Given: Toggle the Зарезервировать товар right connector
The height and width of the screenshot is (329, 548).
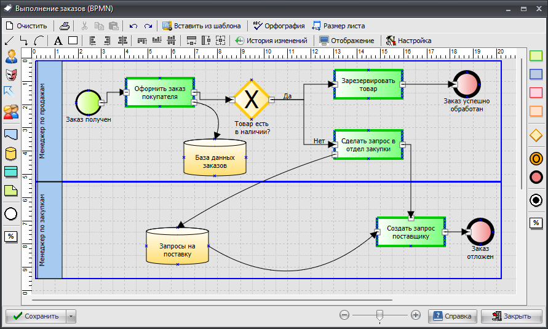Looking at the screenshot, I should pos(402,84).
